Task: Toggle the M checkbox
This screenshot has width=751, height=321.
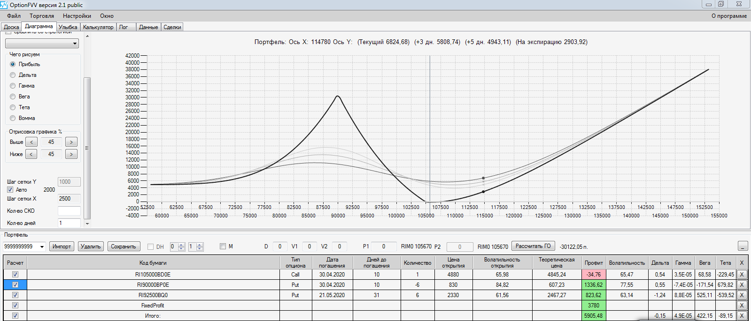Action: [223, 246]
